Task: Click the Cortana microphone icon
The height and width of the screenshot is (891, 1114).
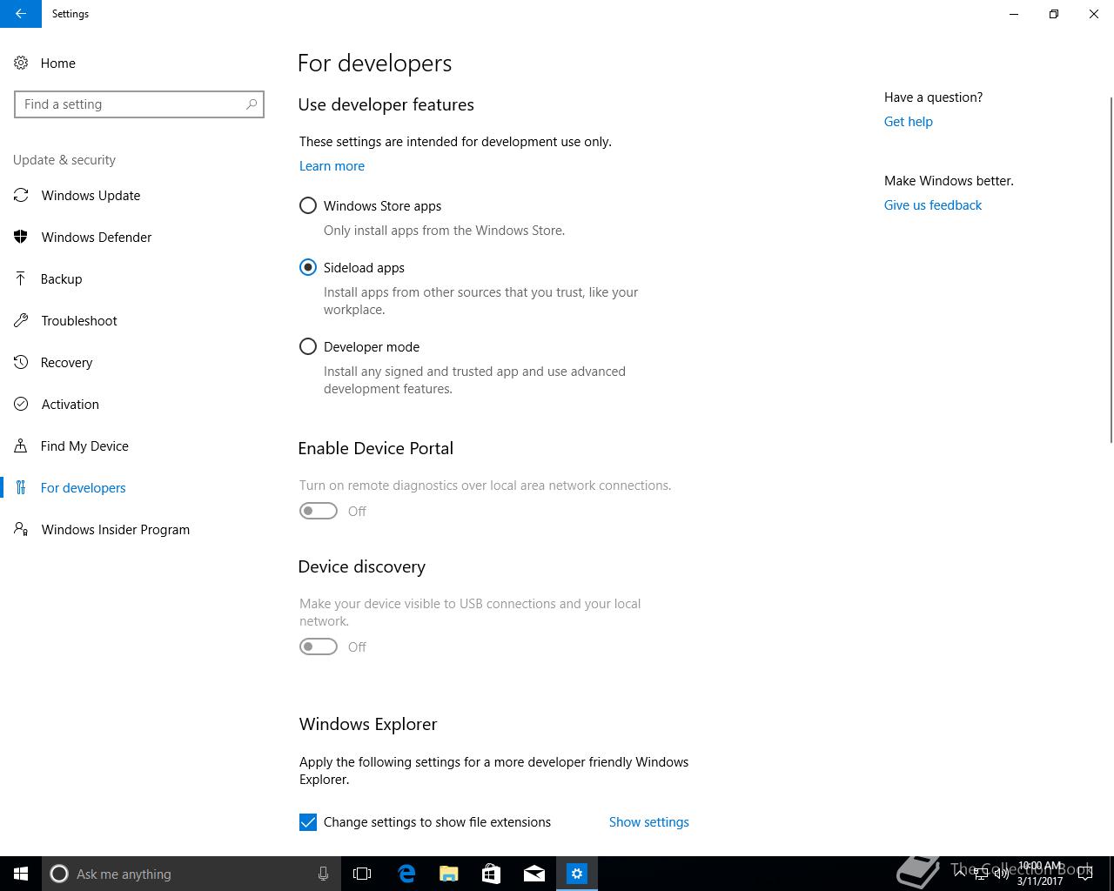Action: coord(323,874)
